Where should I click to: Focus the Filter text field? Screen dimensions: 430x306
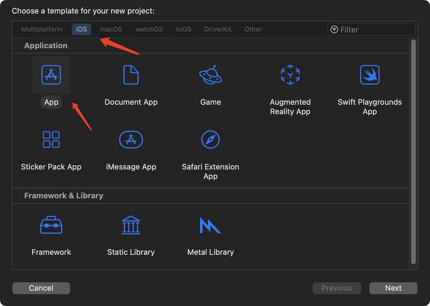(372, 29)
